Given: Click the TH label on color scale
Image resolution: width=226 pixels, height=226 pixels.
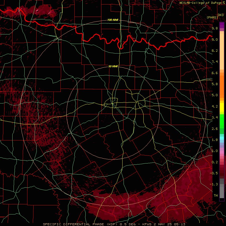Looking at the screenshot, I should (x=216, y=196).
